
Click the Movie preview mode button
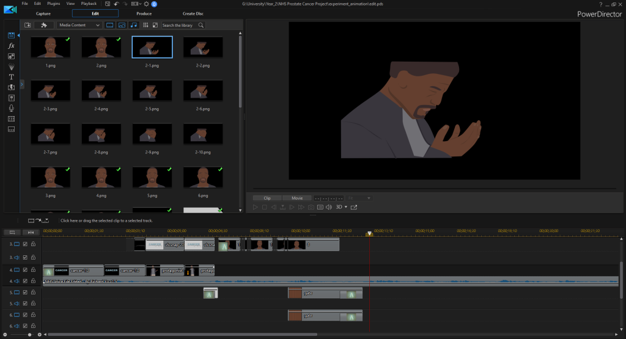(297, 199)
